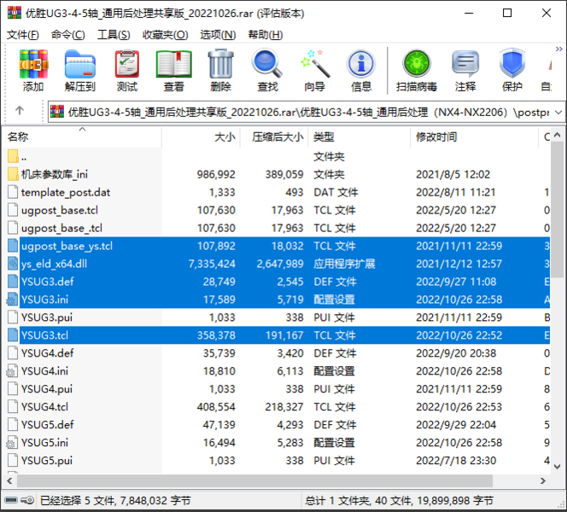Click the vertical scrollbar up arrow
The height and width of the screenshot is (512, 567).
click(557, 135)
